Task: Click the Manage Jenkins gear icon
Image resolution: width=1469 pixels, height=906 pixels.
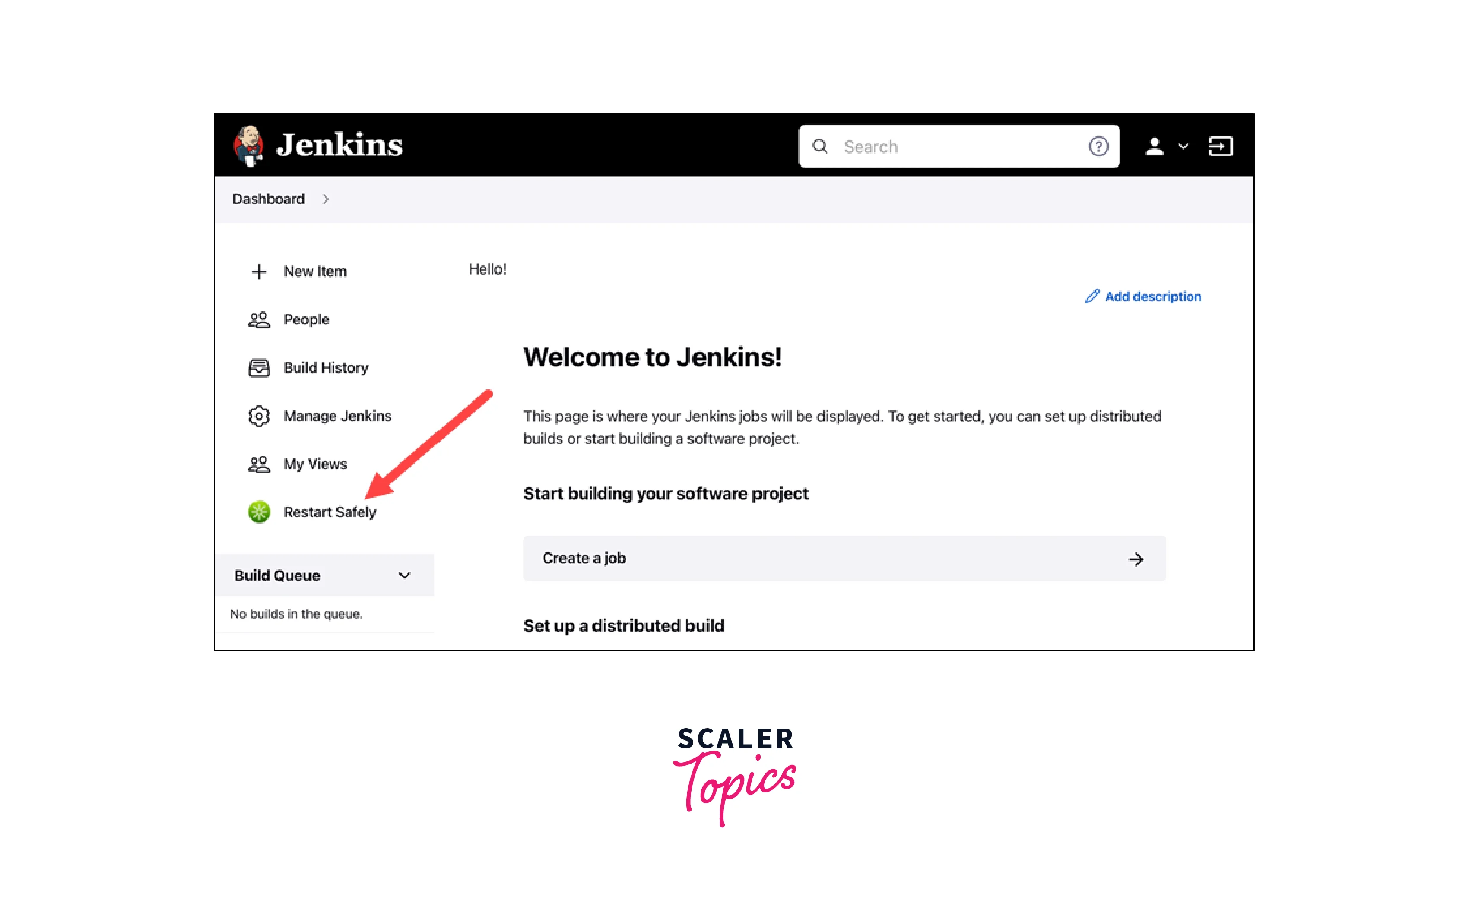Action: pos(258,416)
